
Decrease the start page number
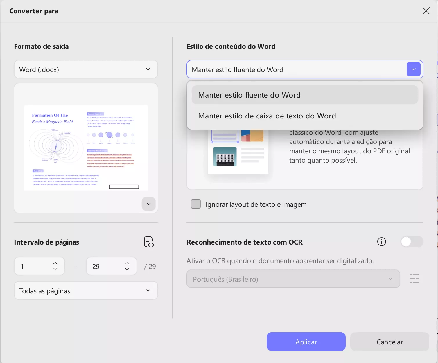coord(55,269)
